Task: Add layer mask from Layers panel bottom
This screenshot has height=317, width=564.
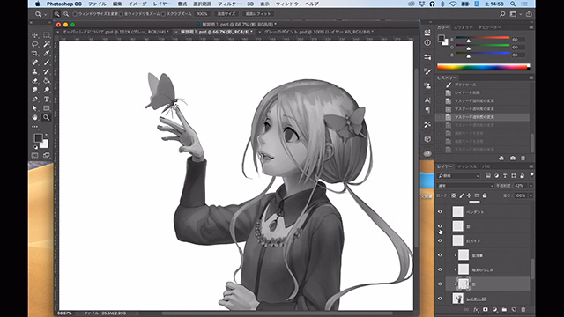Action: pos(486,309)
